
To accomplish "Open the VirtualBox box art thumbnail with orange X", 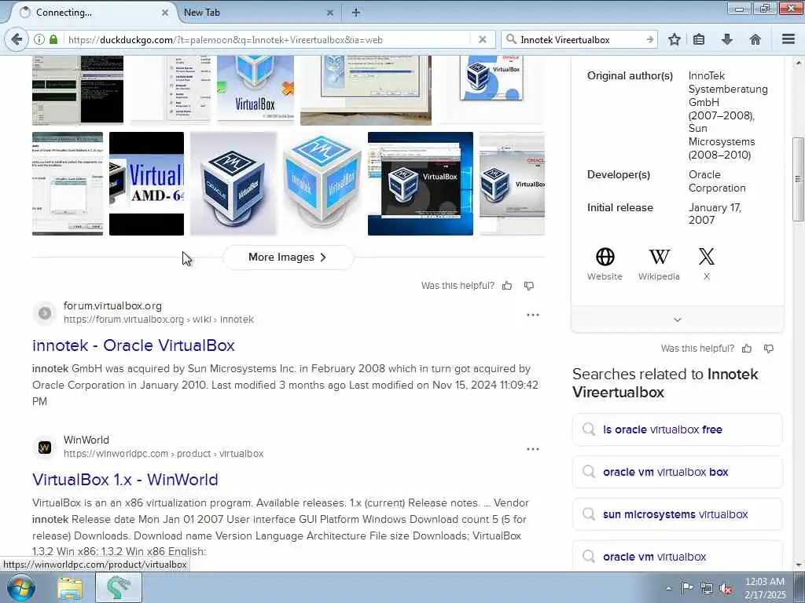I will (255, 90).
